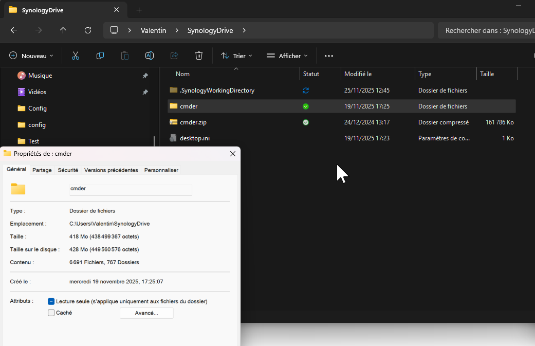Image resolution: width=535 pixels, height=346 pixels.
Task: Go up one folder level
Action: coord(63,30)
